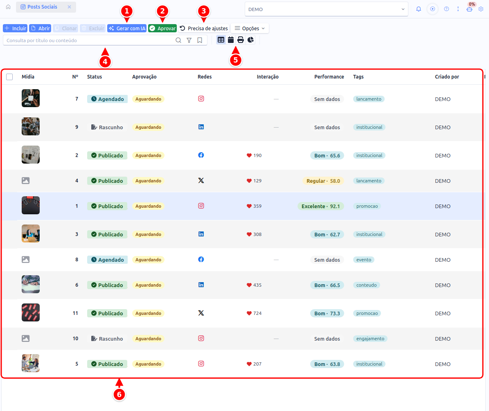This screenshot has width=489, height=411.
Task: Click the Excluir button
Action: pyautogui.click(x=92, y=28)
